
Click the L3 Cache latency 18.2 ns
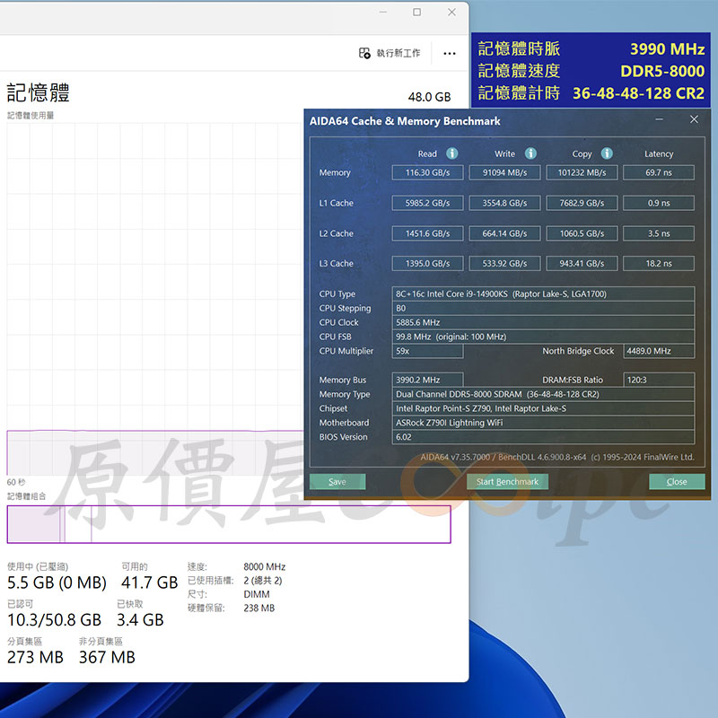pyautogui.click(x=659, y=264)
